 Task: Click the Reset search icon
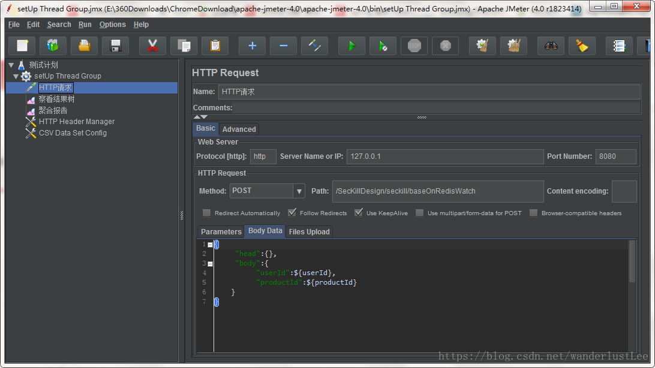click(x=582, y=46)
